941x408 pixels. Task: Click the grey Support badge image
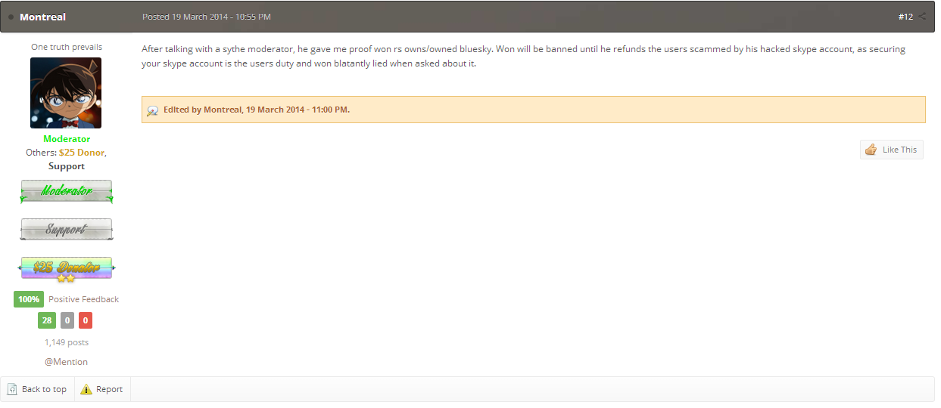coord(66,229)
